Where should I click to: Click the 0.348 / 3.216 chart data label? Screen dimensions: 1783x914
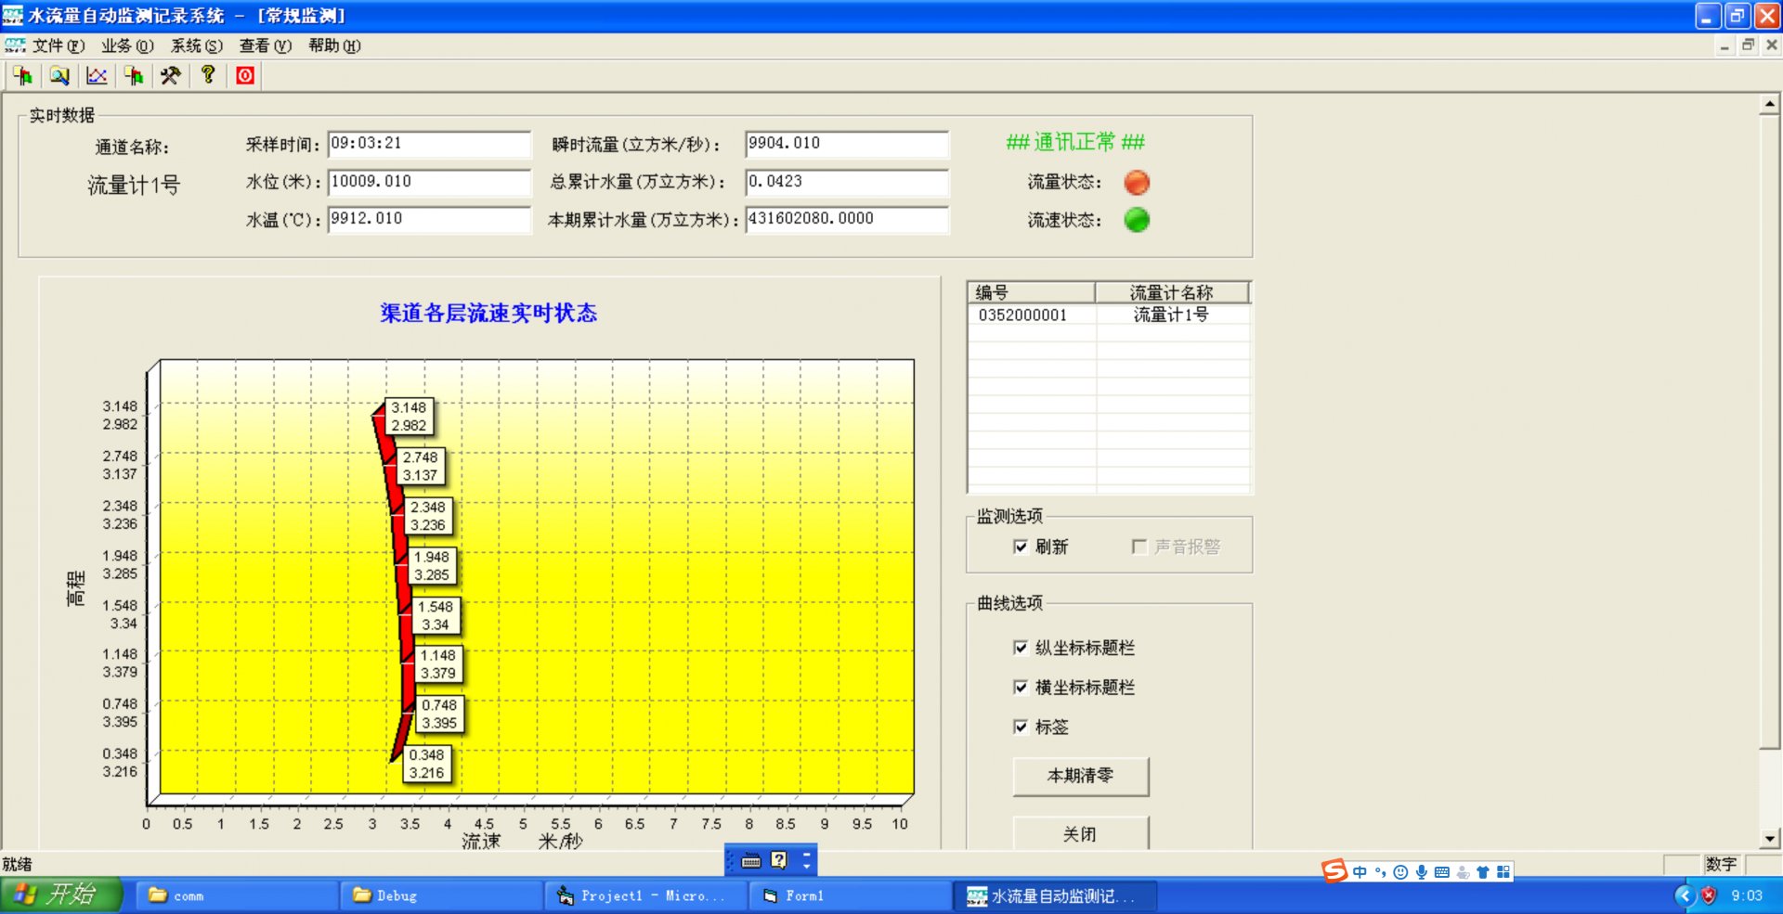427,764
